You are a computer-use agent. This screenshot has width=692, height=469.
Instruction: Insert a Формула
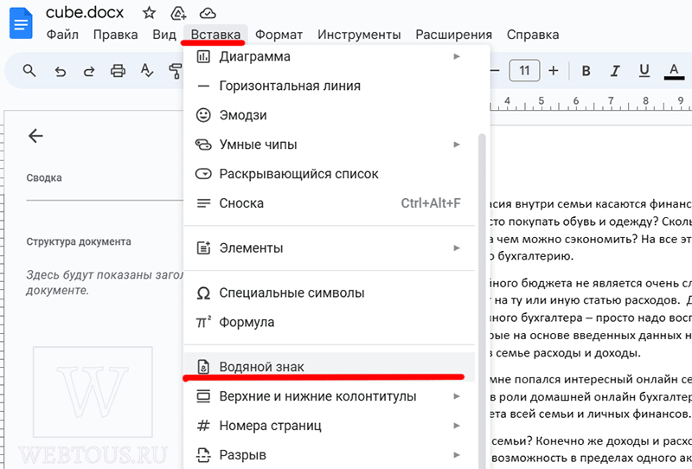[330, 322]
